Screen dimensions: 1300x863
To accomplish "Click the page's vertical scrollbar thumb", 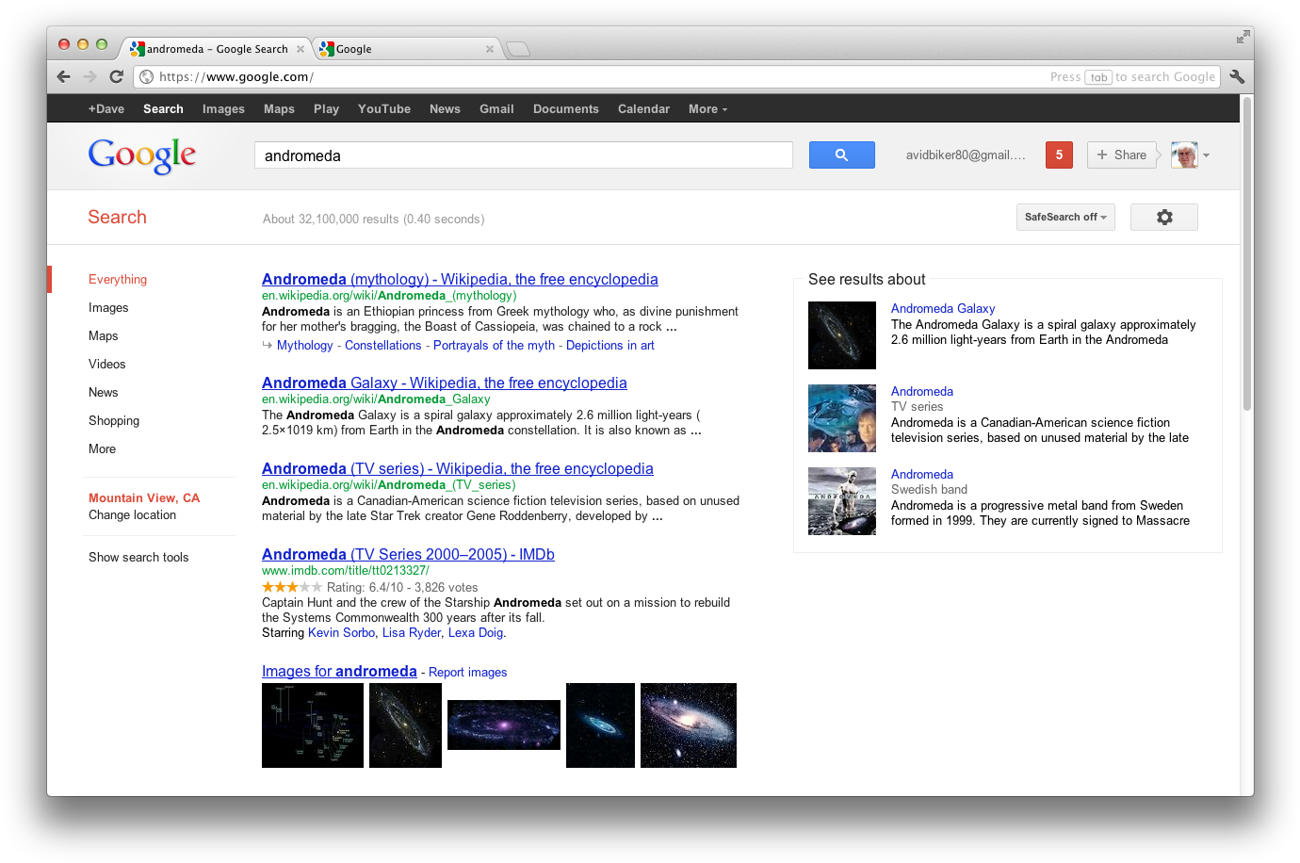I will (x=1247, y=254).
